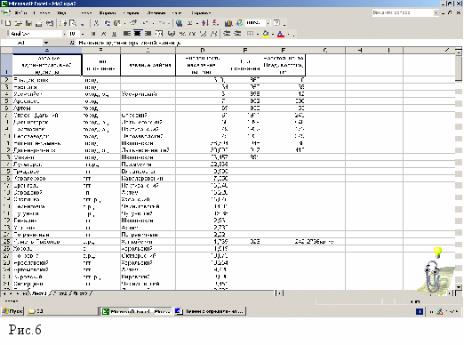Open the Вид (View) menu
464x345 pixels.
click(61, 13)
